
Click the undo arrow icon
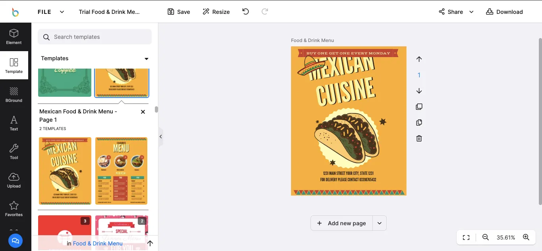pos(245,11)
